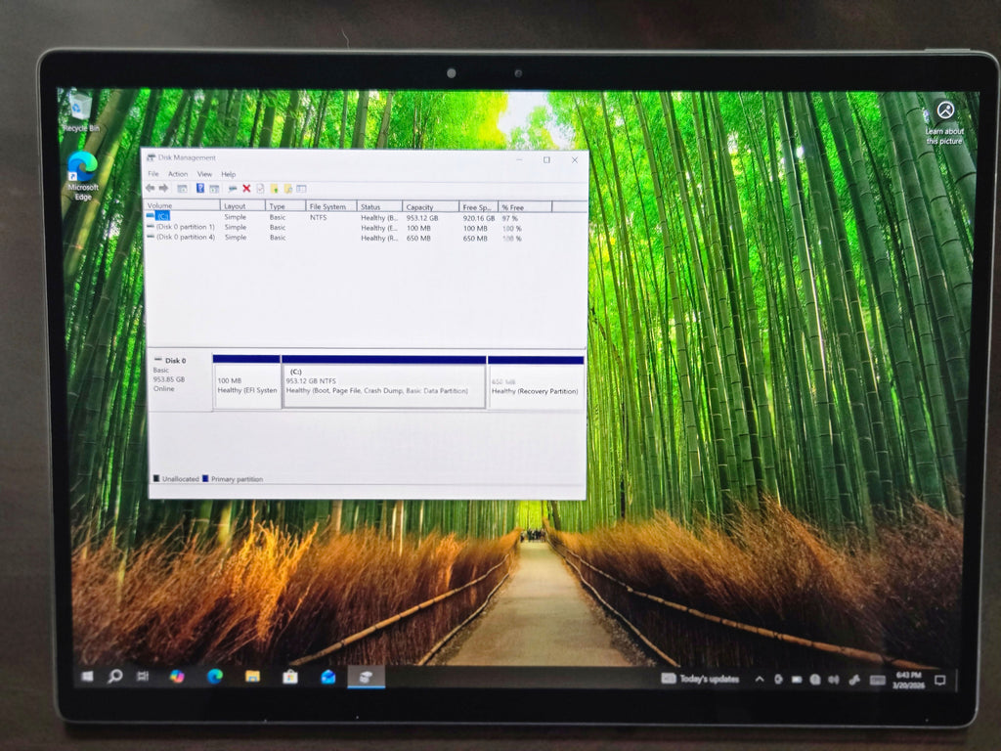Click the red X toolbar icon
Image resolution: width=1001 pixels, height=751 pixels.
(x=246, y=188)
